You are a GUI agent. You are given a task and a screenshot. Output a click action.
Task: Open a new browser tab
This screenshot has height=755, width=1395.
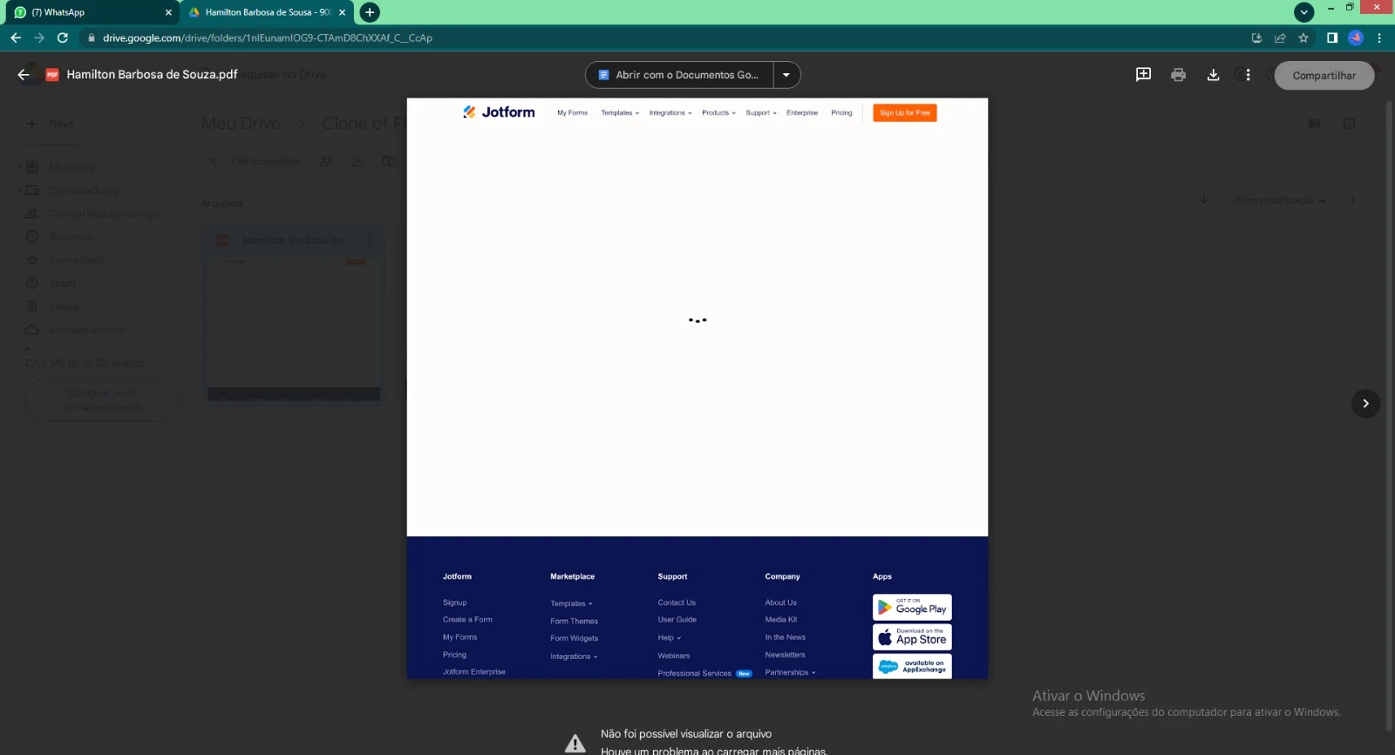(x=370, y=12)
